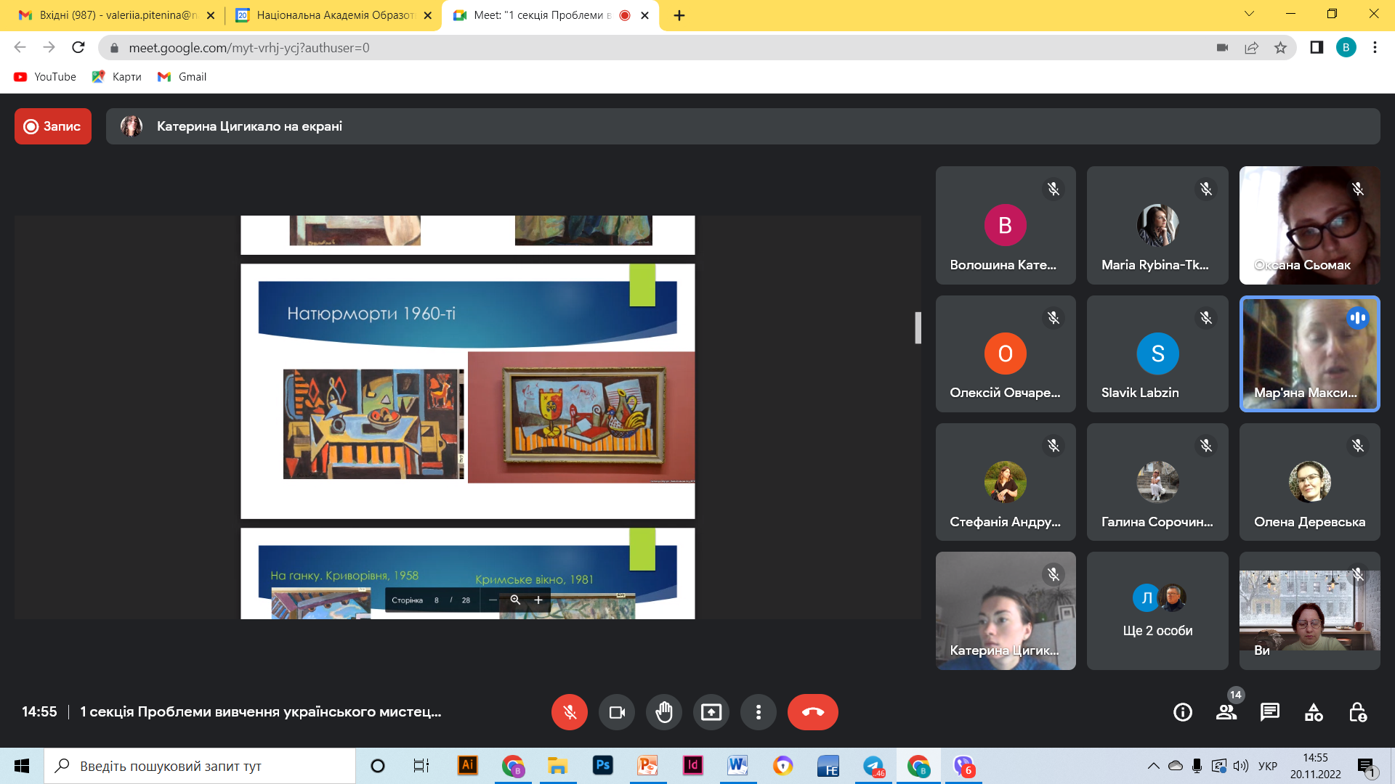Click the PDF zoom magnifier icon
This screenshot has width=1395, height=784.
515,600
